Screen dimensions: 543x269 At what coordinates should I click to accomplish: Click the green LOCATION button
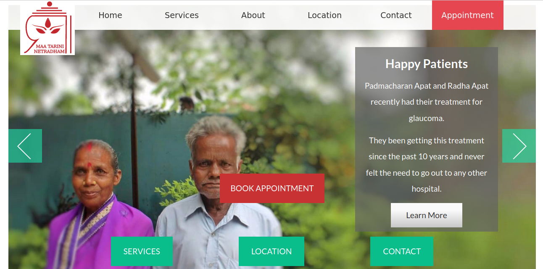[x=271, y=251]
